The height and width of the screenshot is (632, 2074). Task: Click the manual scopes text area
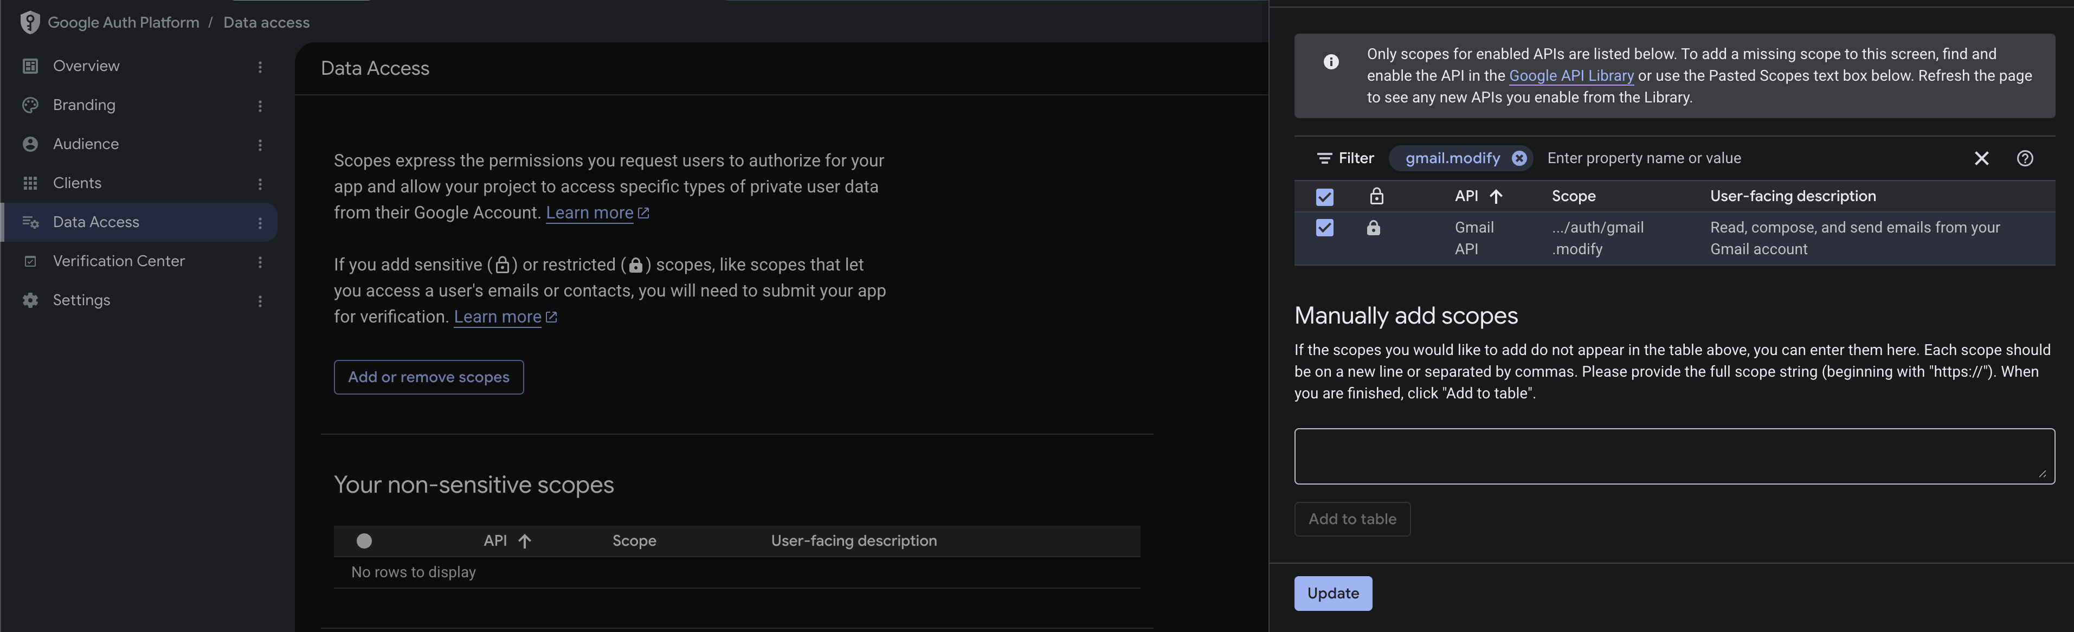click(x=1674, y=456)
